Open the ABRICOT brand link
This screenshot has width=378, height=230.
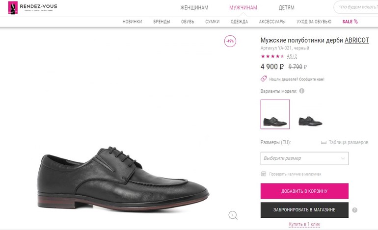click(356, 40)
